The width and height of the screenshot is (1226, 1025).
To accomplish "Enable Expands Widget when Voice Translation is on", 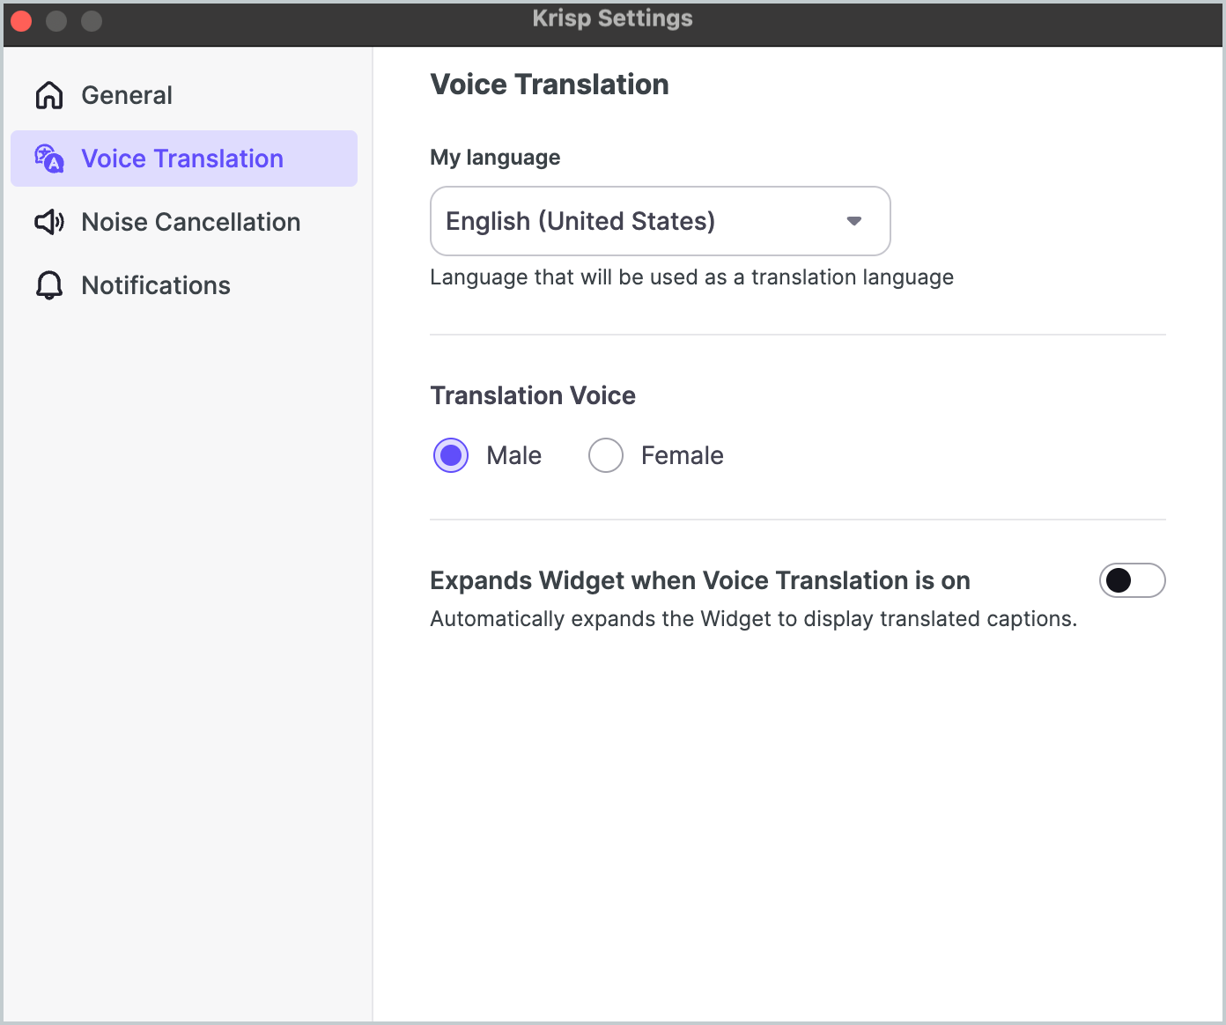I will point(1133,580).
